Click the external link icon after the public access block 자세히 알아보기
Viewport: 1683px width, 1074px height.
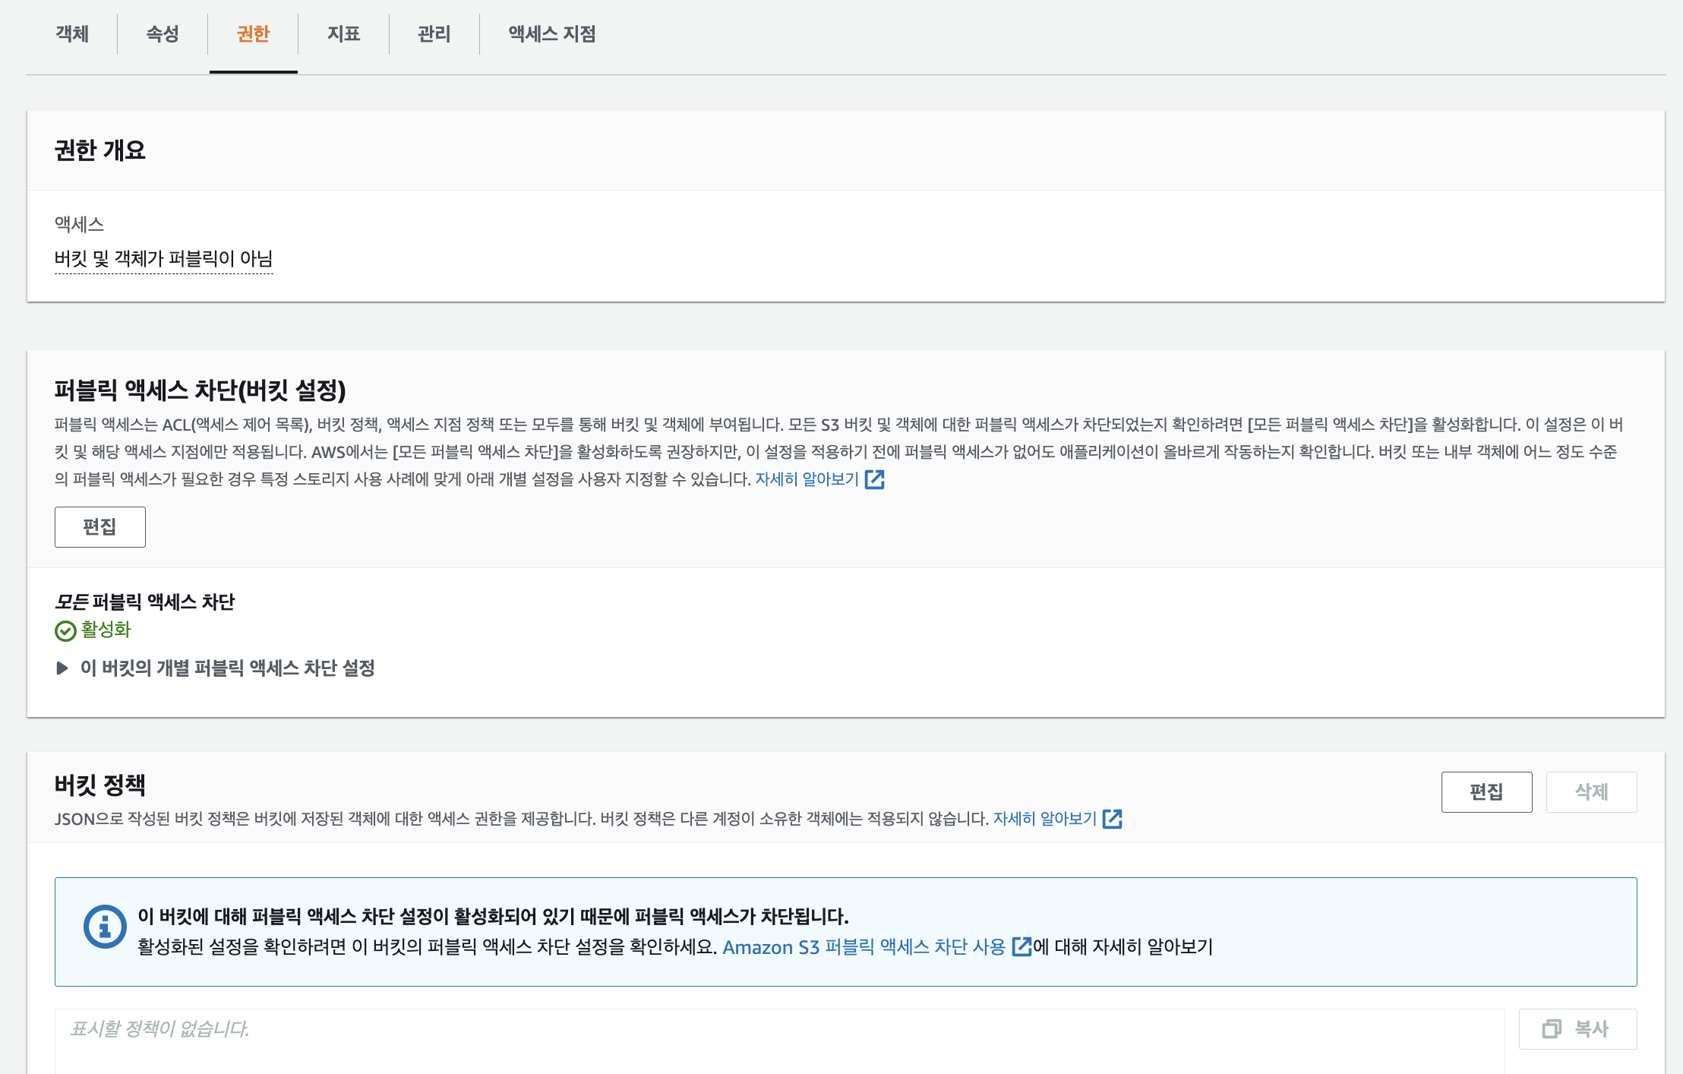point(875,479)
